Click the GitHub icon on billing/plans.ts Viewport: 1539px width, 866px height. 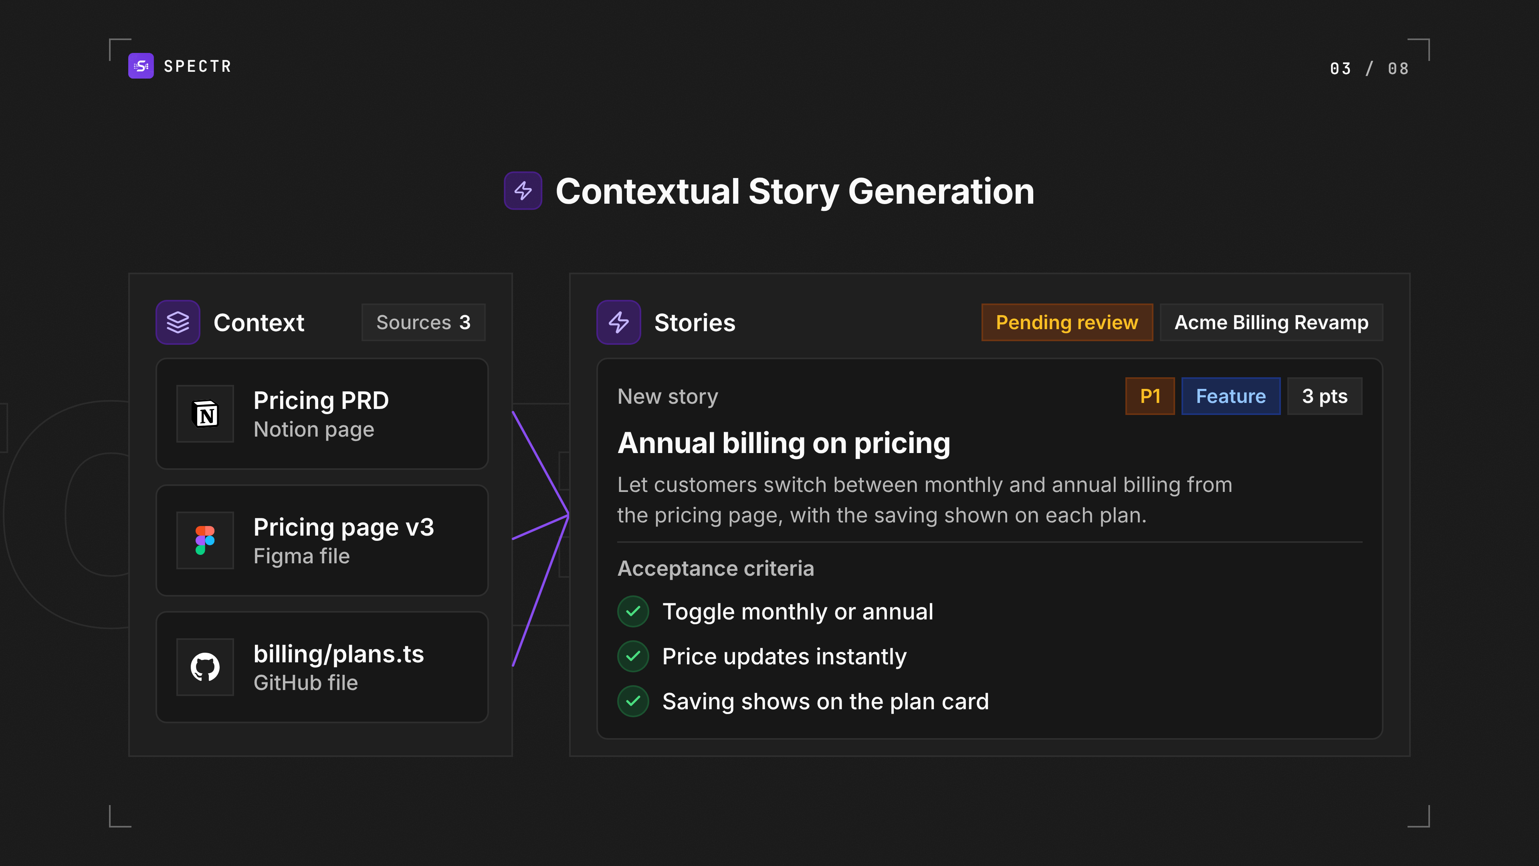[205, 667]
